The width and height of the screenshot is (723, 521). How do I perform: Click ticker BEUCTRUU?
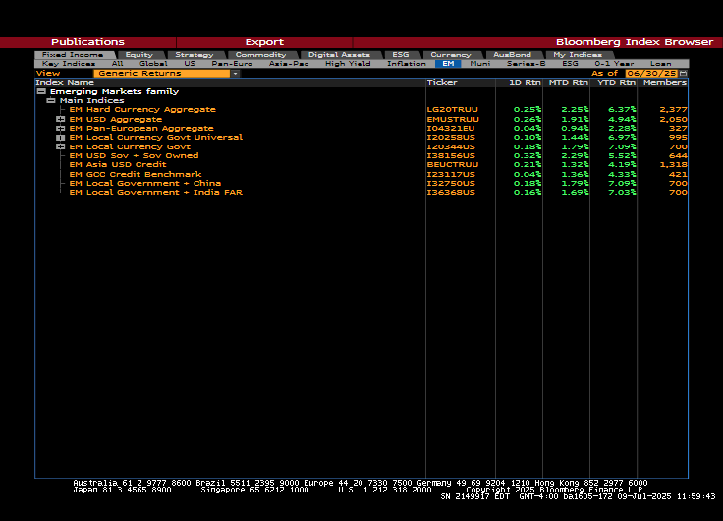(453, 164)
